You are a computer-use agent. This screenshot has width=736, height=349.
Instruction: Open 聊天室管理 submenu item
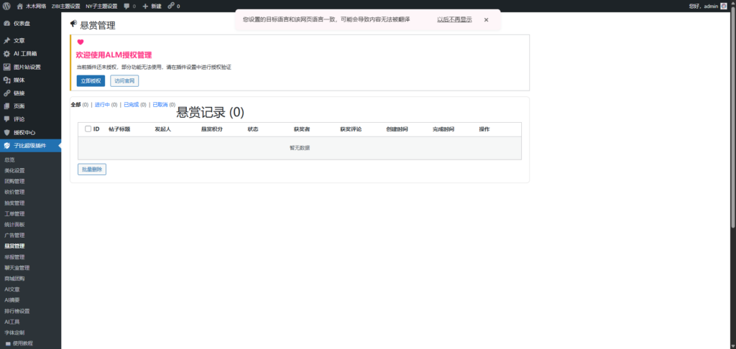point(17,268)
